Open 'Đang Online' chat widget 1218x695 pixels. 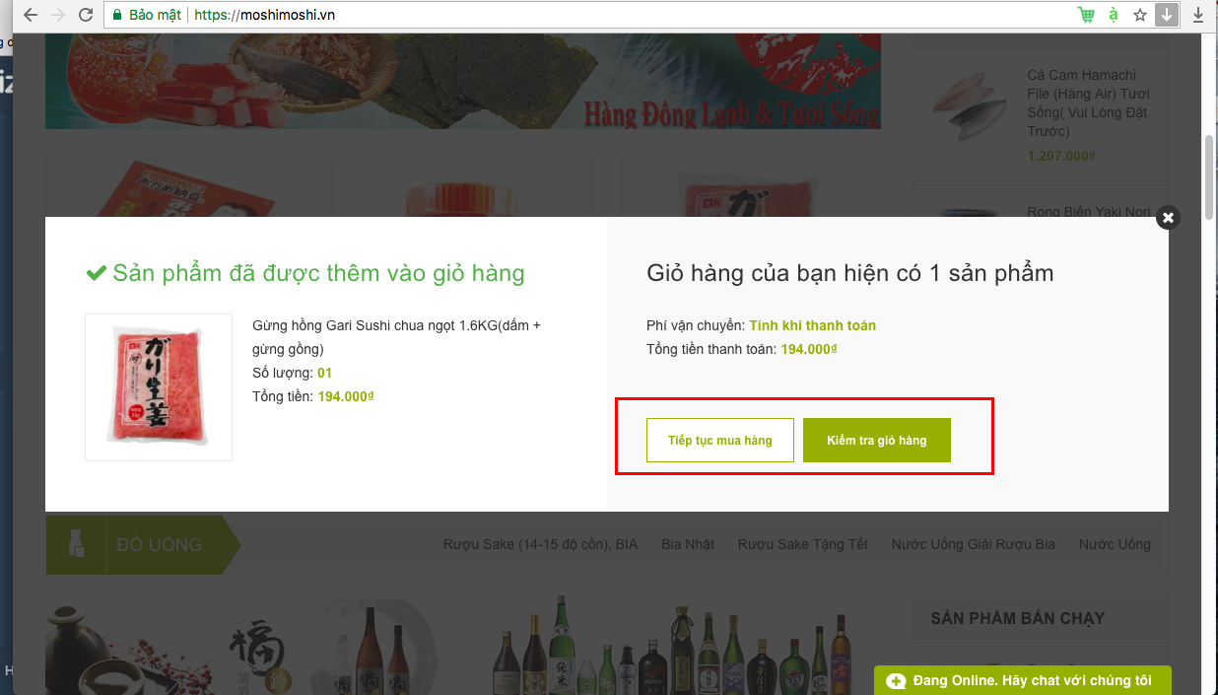pyautogui.click(x=1023, y=680)
